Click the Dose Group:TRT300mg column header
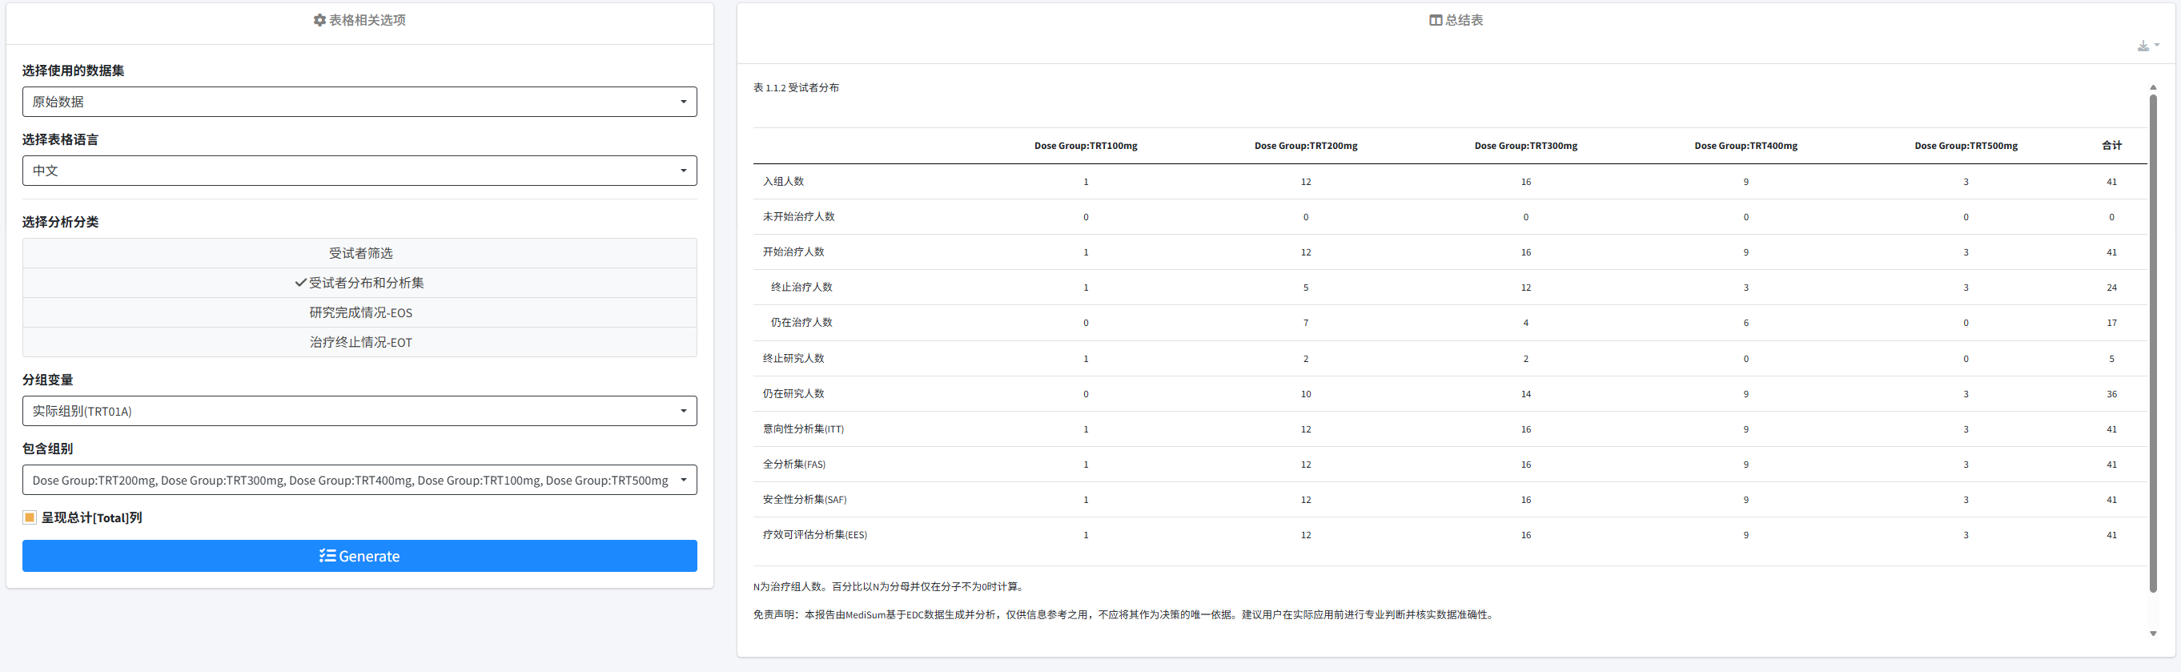The image size is (2181, 672). coord(1524,146)
